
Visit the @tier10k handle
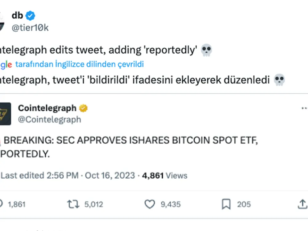pyautogui.click(x=30, y=28)
